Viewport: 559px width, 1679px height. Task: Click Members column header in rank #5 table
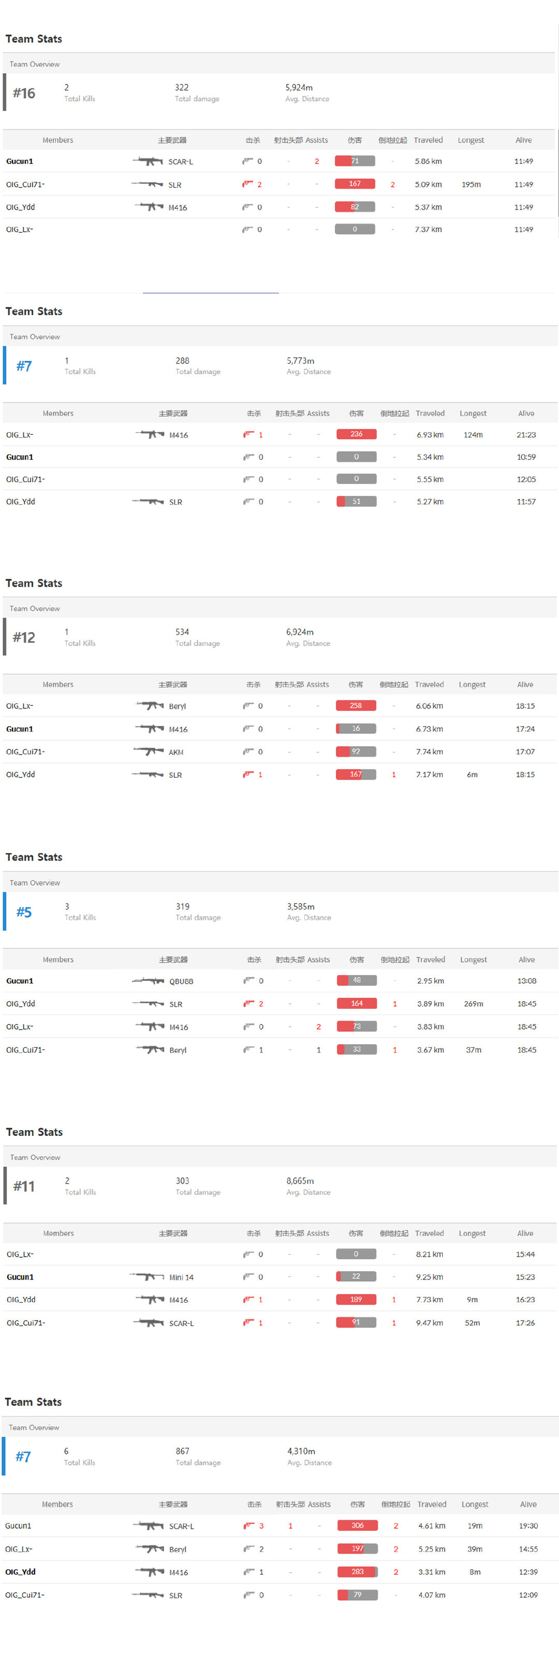58,959
